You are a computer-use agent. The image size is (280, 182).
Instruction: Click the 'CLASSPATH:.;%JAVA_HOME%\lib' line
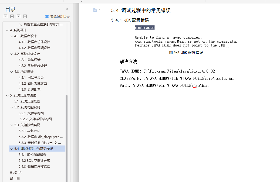[177, 78]
